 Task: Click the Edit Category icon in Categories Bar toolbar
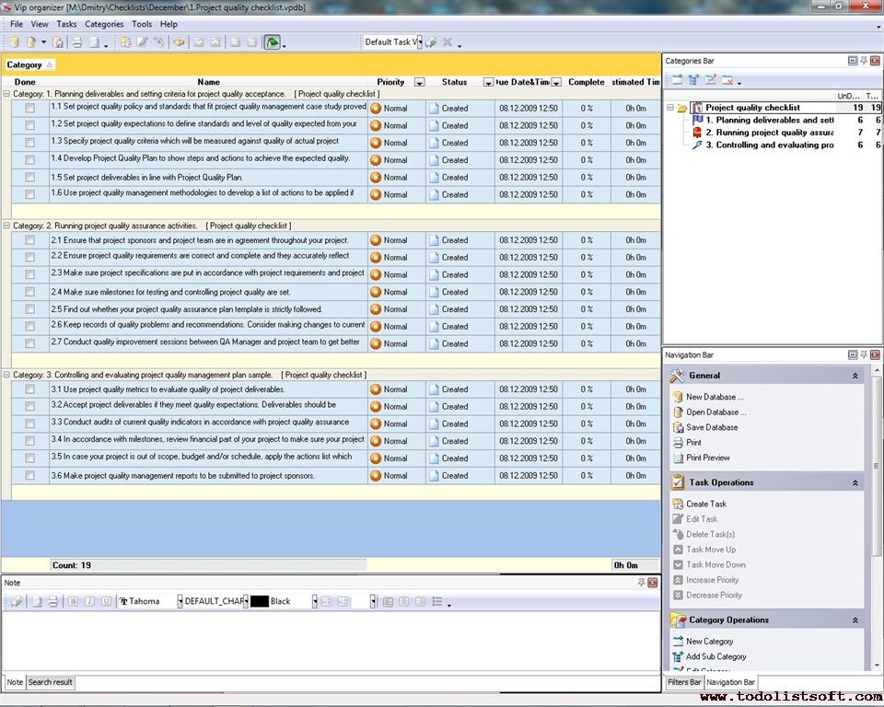(x=710, y=80)
